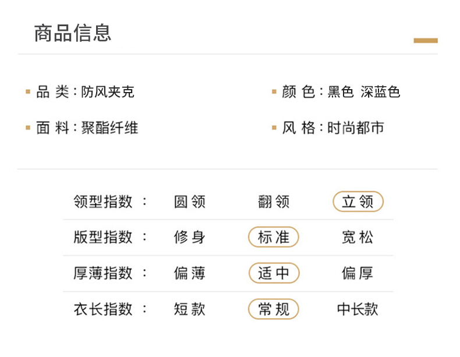Click the 黑色 color value
Screen dimensions: 460x357
(341, 92)
